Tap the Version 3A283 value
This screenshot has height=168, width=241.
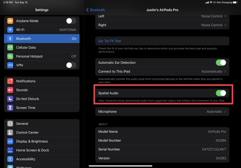221,158
